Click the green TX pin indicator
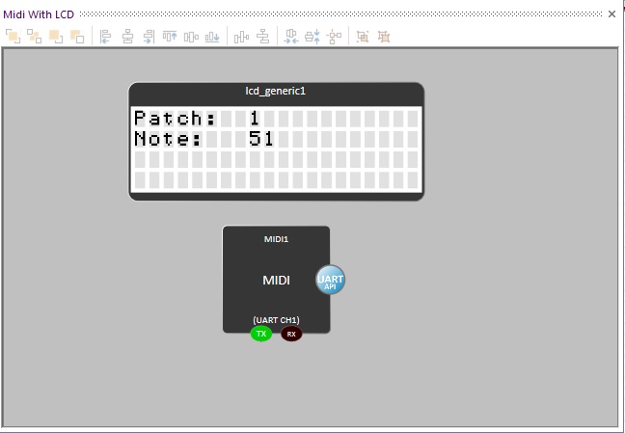625x433 pixels. tap(260, 334)
